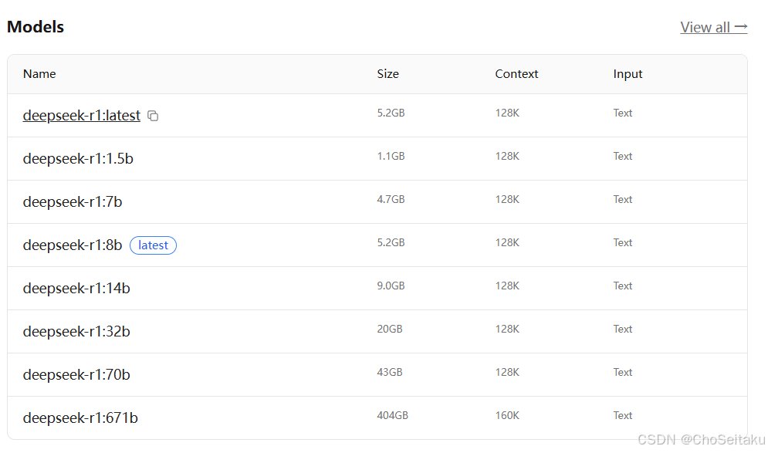The image size is (768, 453).
Task: Click the Input column header
Action: 628,74
